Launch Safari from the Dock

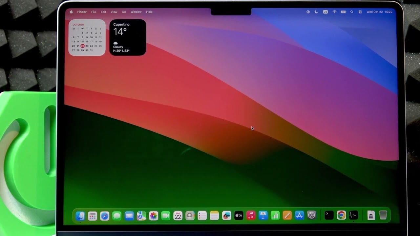(105, 216)
